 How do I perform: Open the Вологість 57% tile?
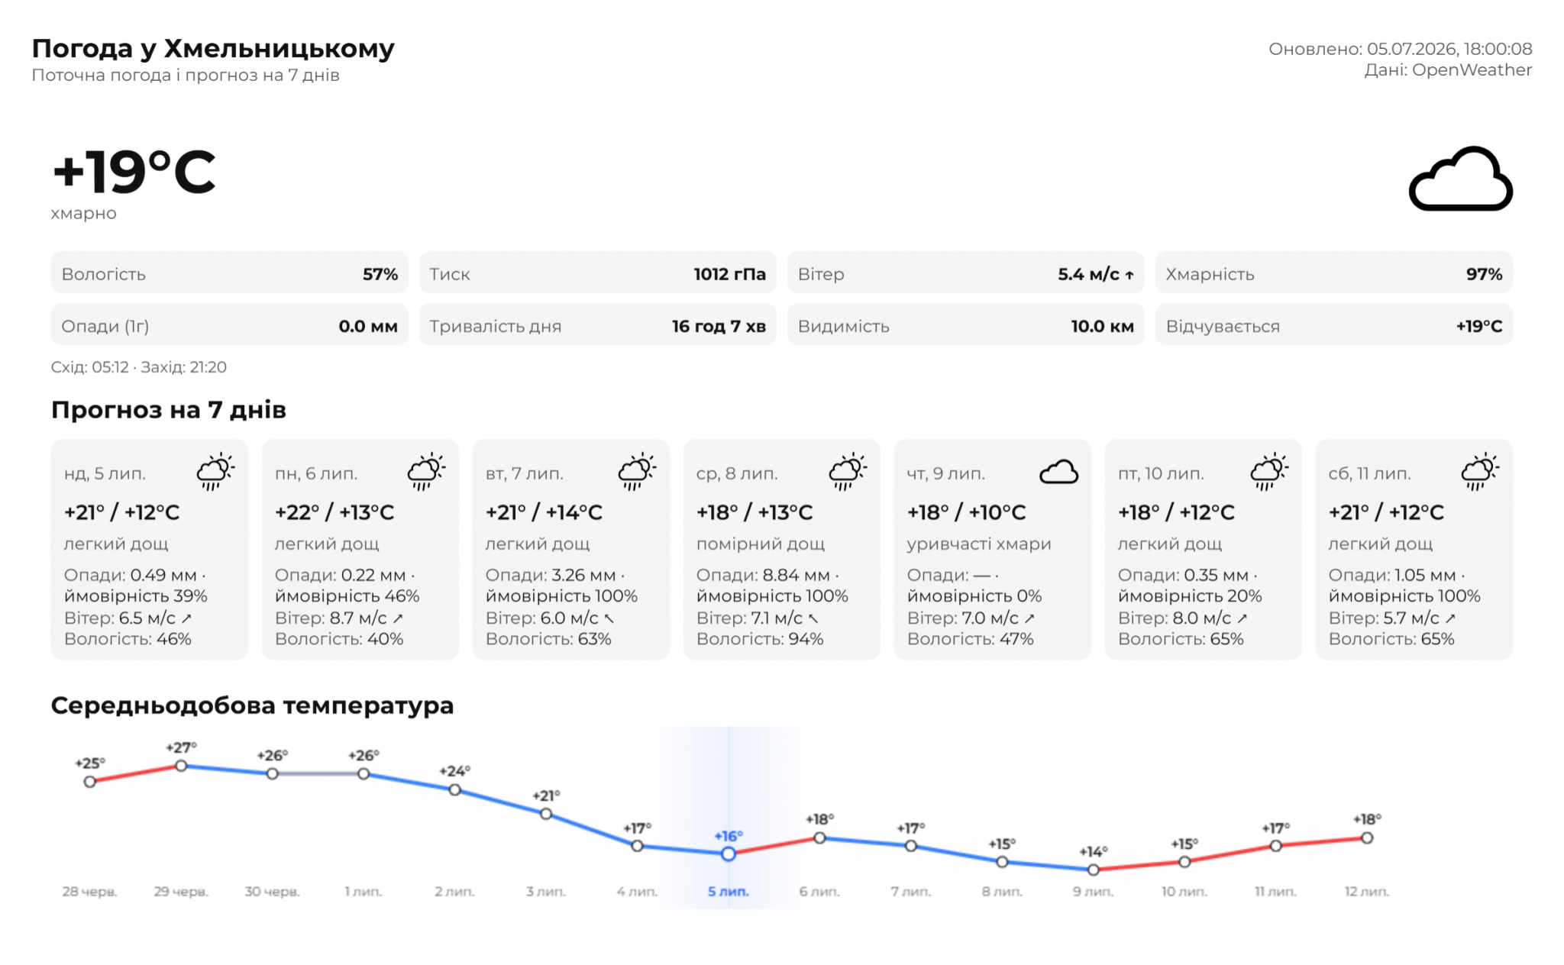tap(230, 273)
